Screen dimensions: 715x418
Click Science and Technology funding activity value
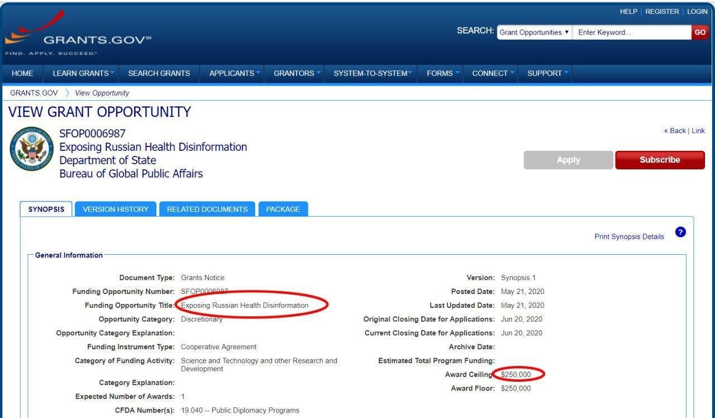(259, 365)
